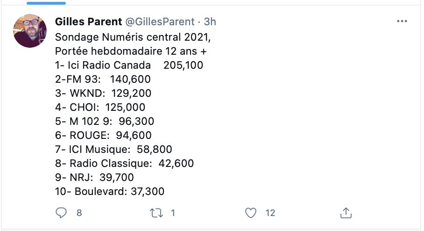This screenshot has width=424, height=231.
Task: Retweet this post using the retweet icon
Action: click(x=156, y=213)
